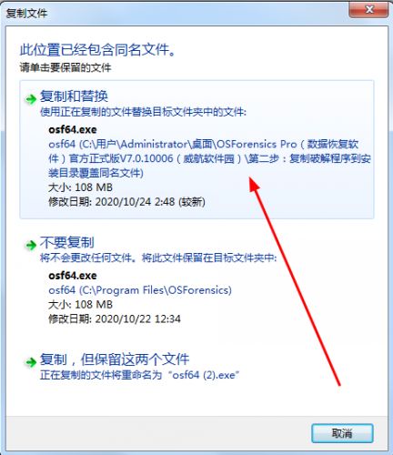Click the 此位置已经包含同名文件 heading

[x=97, y=50]
